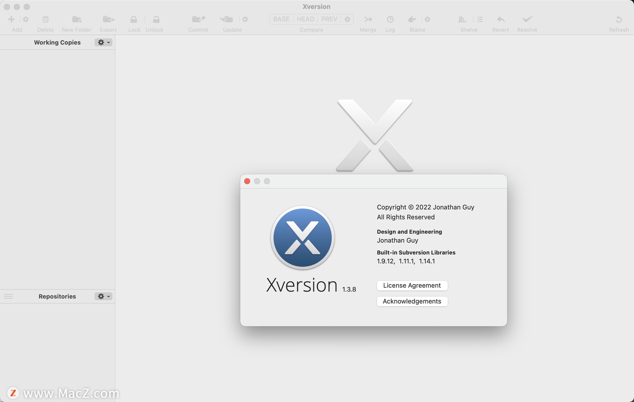The height and width of the screenshot is (402, 634).
Task: Click the All Rights Reserved text
Action: pyautogui.click(x=405, y=217)
